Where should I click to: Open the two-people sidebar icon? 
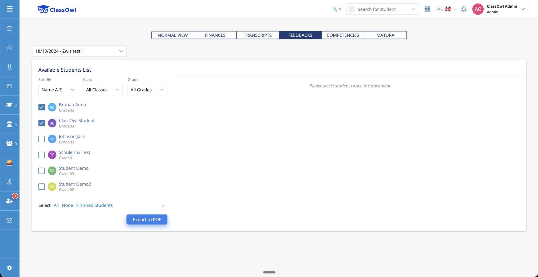pos(9,86)
